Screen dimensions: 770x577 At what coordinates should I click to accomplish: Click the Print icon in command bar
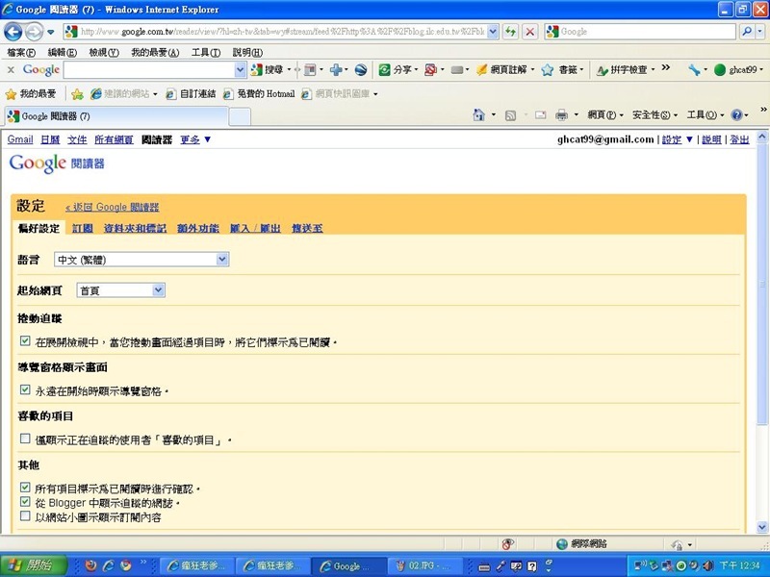(561, 115)
